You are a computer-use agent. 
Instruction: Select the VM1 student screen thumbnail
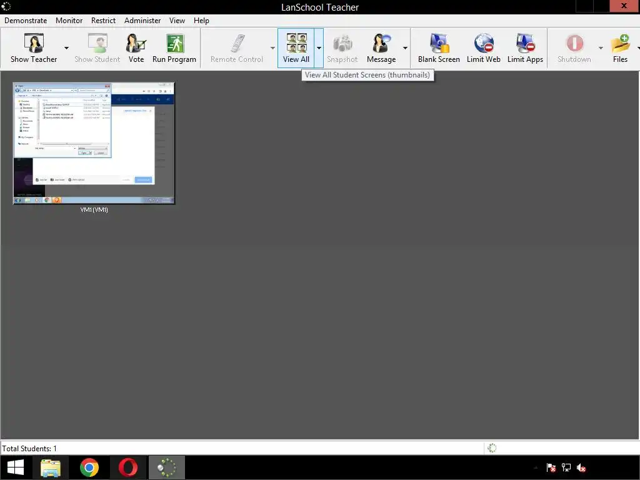(94, 143)
